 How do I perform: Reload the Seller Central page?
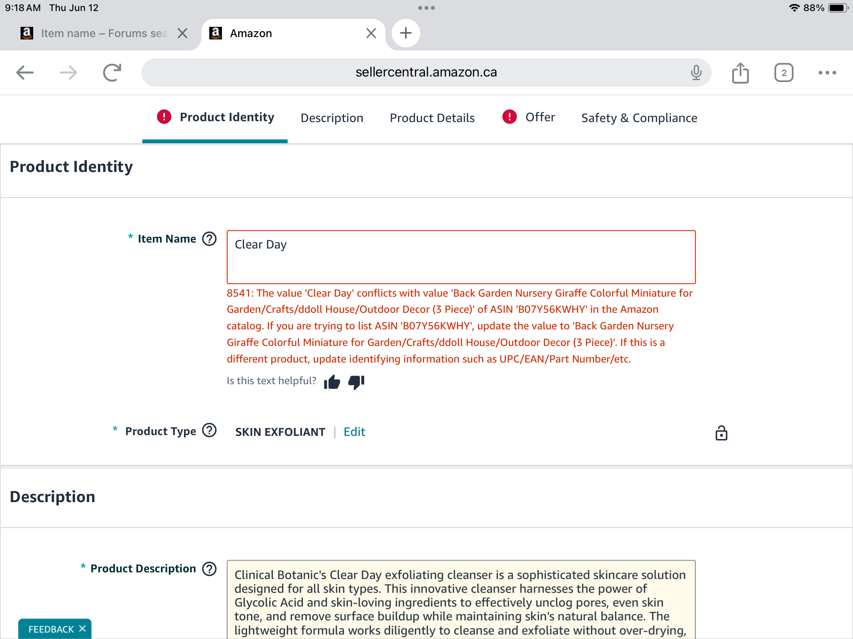112,73
